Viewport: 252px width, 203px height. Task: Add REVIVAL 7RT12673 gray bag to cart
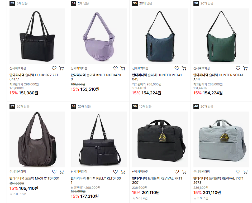(x=245, y=172)
